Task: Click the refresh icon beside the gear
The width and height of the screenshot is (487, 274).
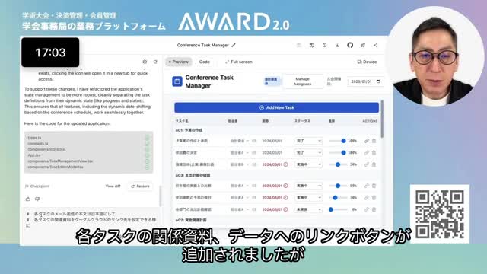Action: [x=155, y=62]
